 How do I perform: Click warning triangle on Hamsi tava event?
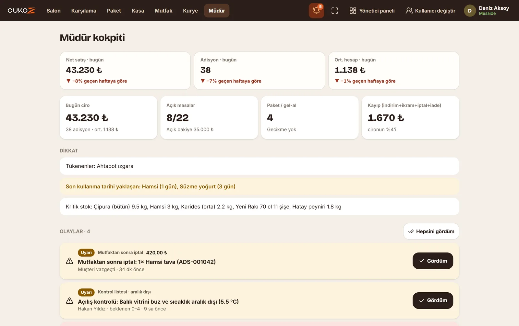(69, 261)
